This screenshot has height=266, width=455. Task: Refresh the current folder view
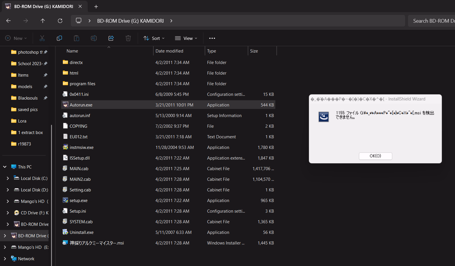(60, 21)
